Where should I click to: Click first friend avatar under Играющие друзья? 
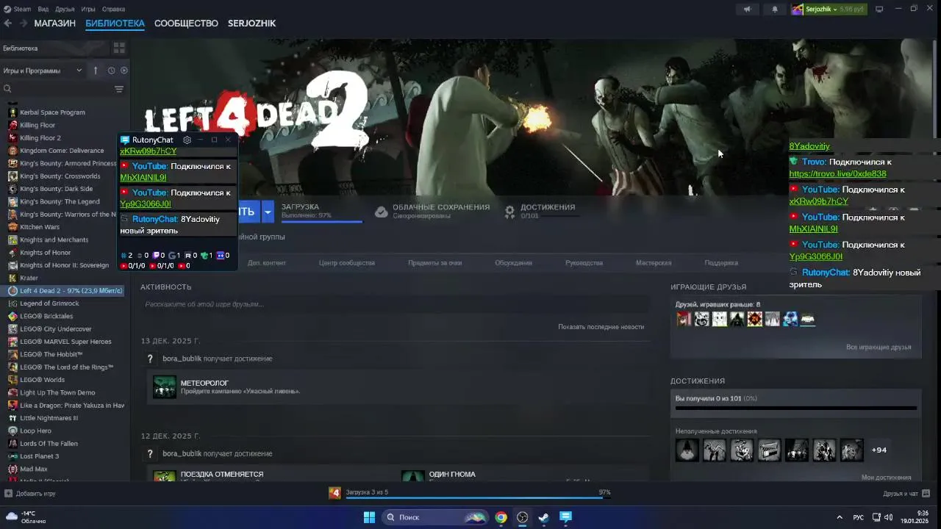[x=684, y=320]
